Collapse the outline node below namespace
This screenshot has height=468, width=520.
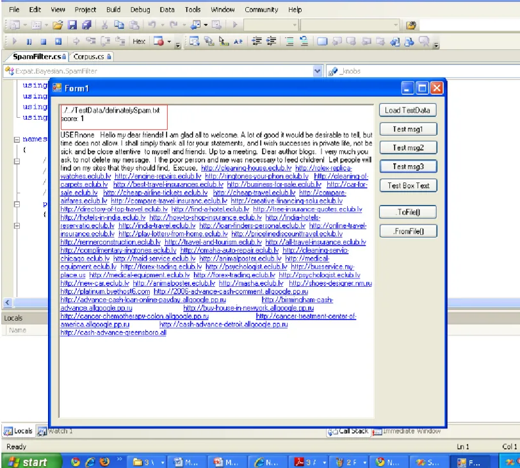point(17,161)
